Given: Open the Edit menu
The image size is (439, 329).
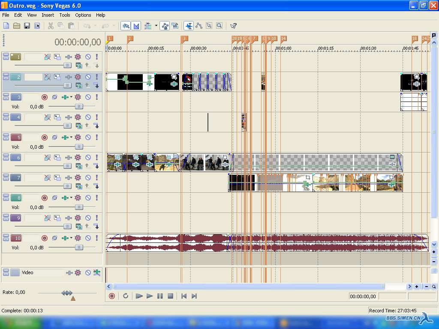Looking at the screenshot, I should click(x=18, y=15).
